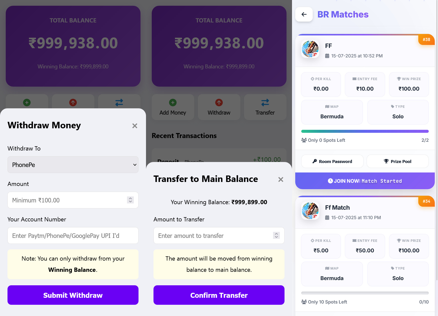Open Room Password for FF match
Image resolution: width=438 pixels, height=316 pixels.
(332, 161)
